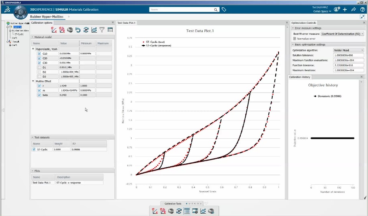Collapse Basic optimization settings section
Viewport: 368px width, 216px height.
293,44
